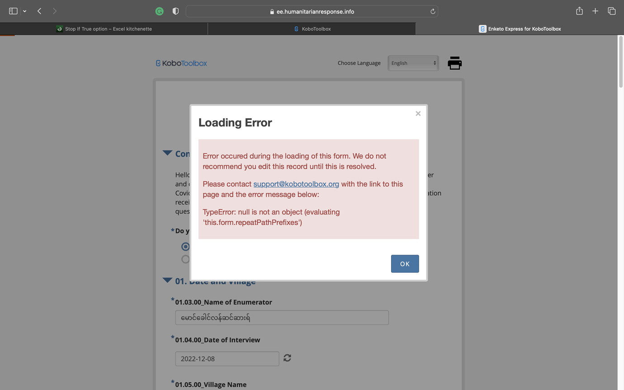Toggle the Safari sidebar icon
This screenshot has width=624, height=390.
(13, 10)
